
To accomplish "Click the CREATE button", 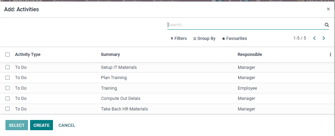I will [x=41, y=125].
